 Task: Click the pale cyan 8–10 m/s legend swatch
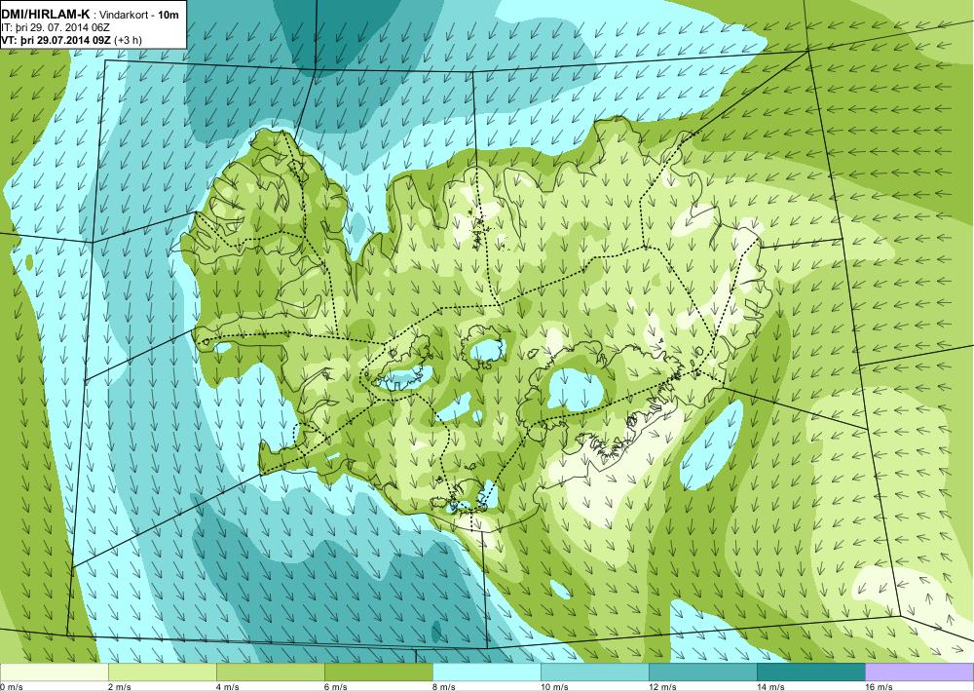[x=486, y=673]
